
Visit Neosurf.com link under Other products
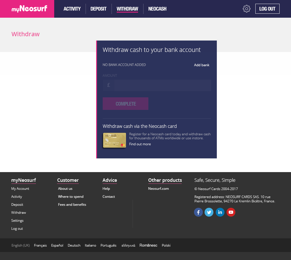[159, 188]
